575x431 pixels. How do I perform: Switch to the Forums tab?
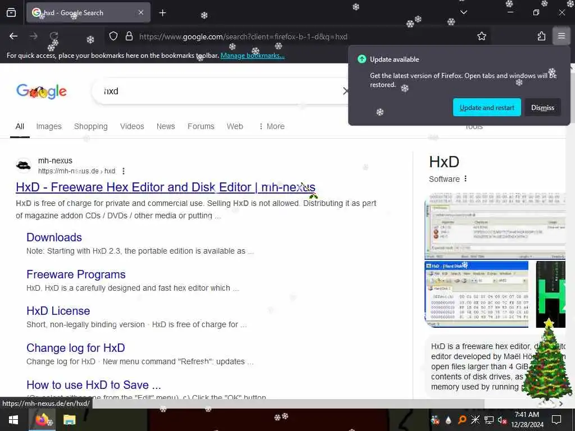[201, 126]
